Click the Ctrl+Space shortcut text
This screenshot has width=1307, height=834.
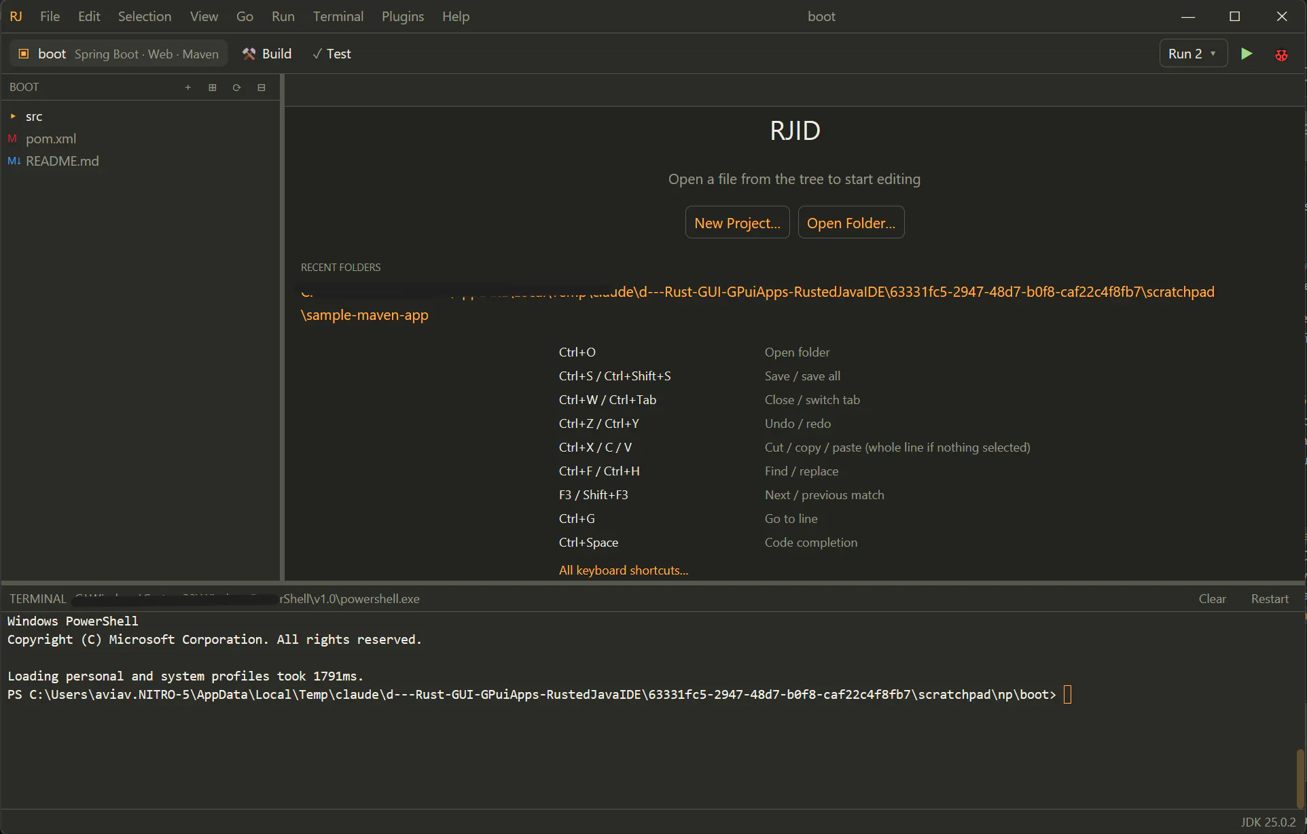coord(588,543)
